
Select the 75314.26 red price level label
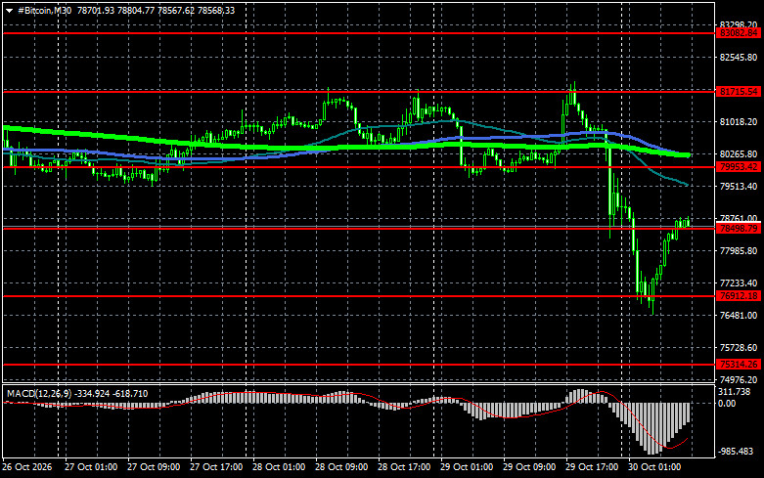(739, 364)
